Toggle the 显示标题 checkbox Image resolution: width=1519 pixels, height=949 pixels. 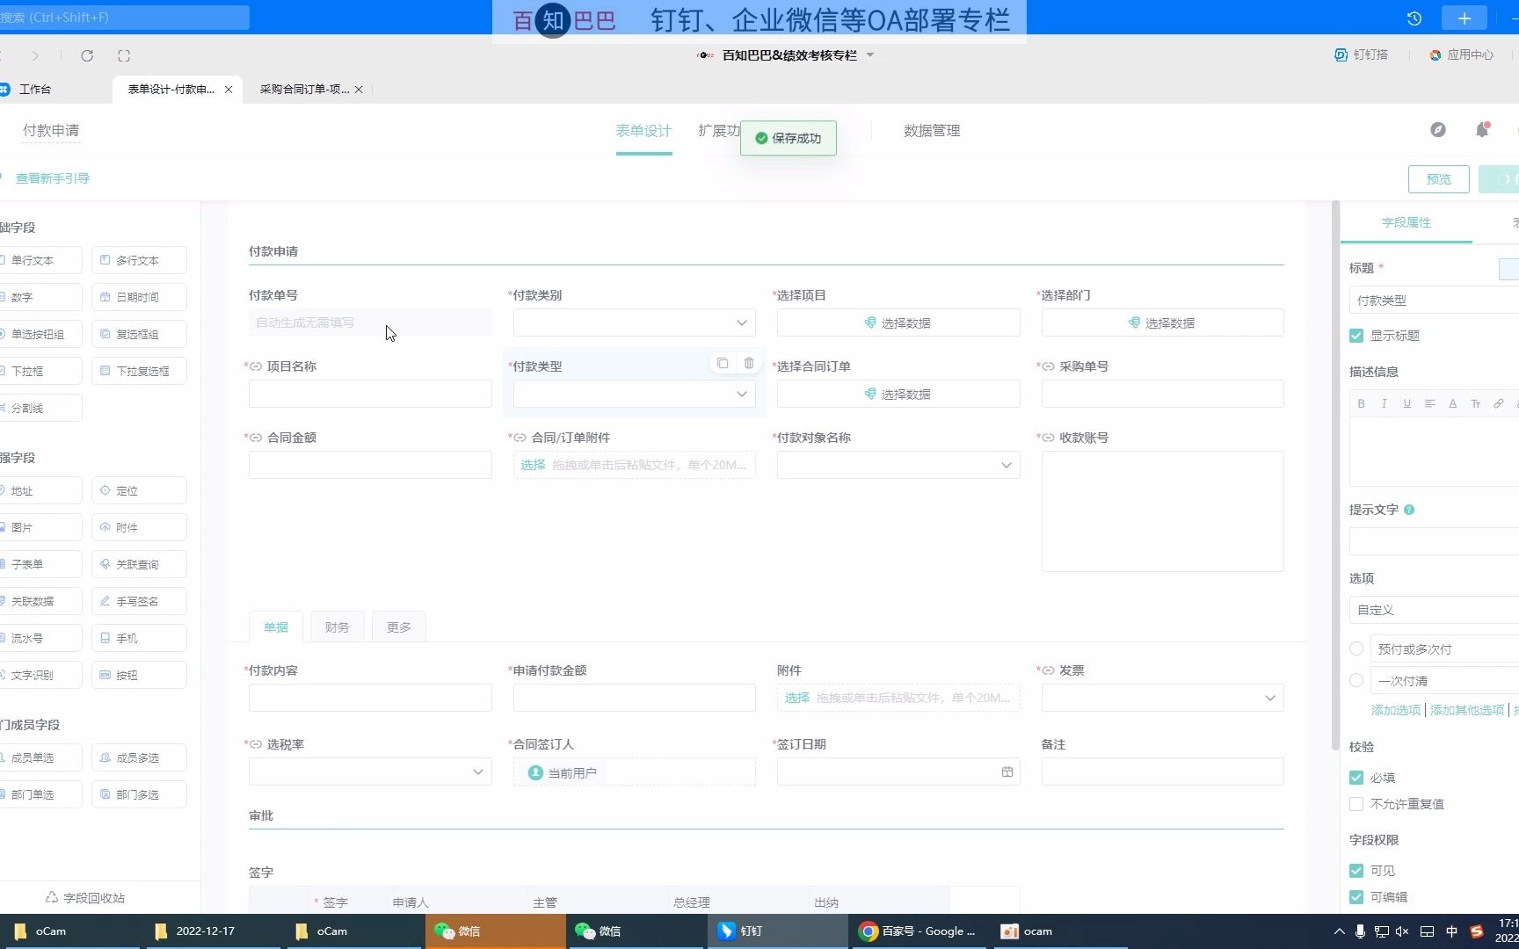point(1356,336)
